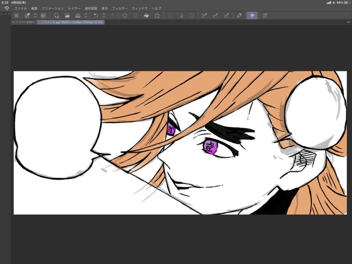Screen dimensions: 352x264
Task: Switch to the イラスト first canvas tab
Action: click(24, 22)
